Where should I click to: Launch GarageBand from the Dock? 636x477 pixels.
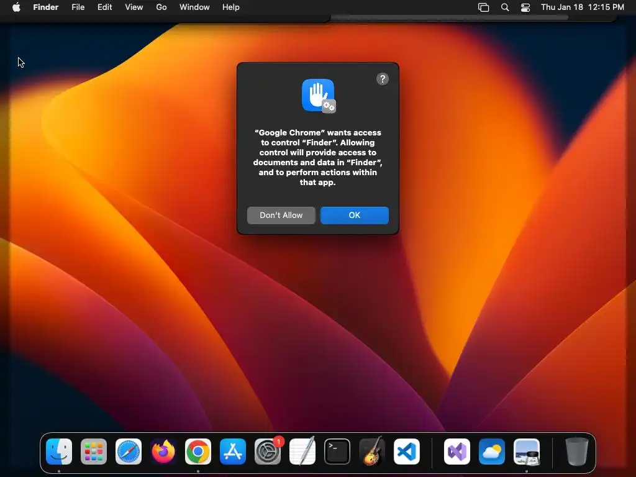[372, 451]
